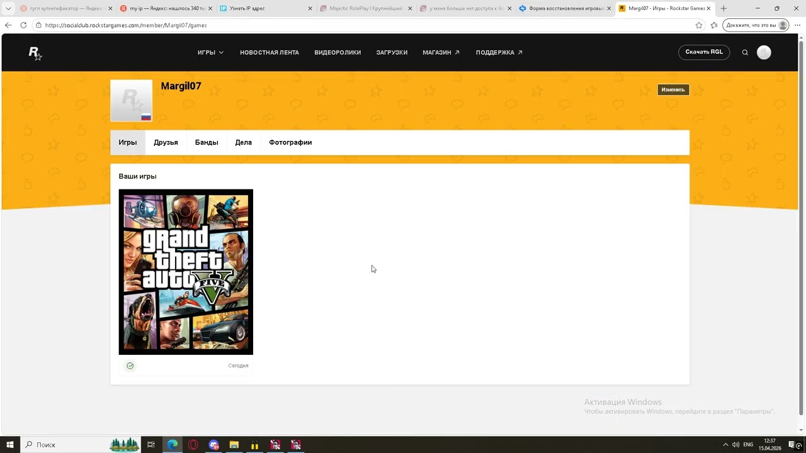Open the МАГАЗИН external link
Image resolution: width=806 pixels, height=453 pixels.
point(441,52)
